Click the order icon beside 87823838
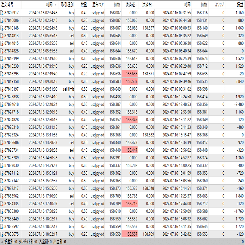245x245 pixels. tap(2, 97)
